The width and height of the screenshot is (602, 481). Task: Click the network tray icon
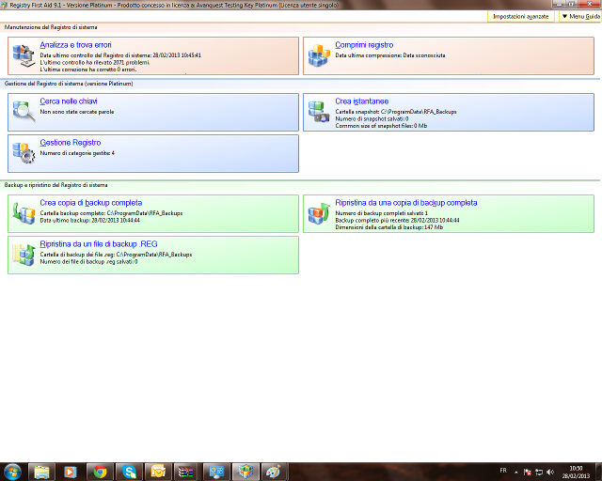pos(539,473)
